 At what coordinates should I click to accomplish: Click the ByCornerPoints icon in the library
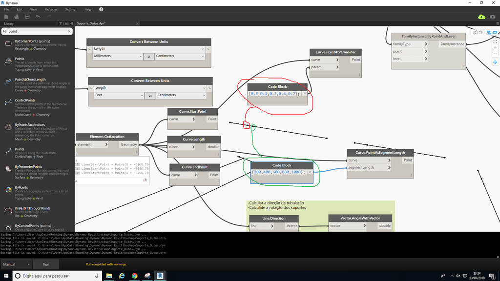tap(7, 44)
